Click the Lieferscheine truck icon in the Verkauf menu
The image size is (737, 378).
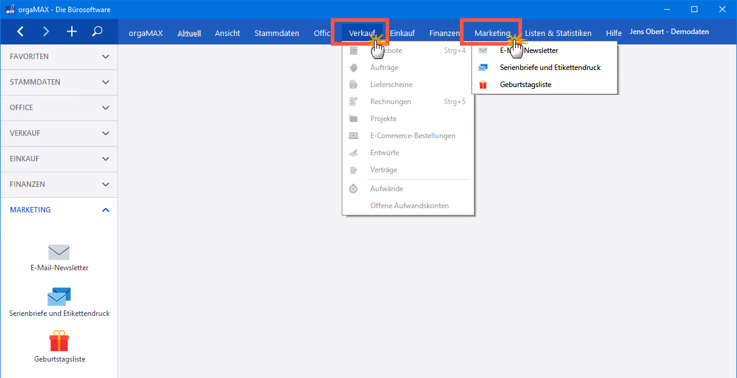pos(353,85)
